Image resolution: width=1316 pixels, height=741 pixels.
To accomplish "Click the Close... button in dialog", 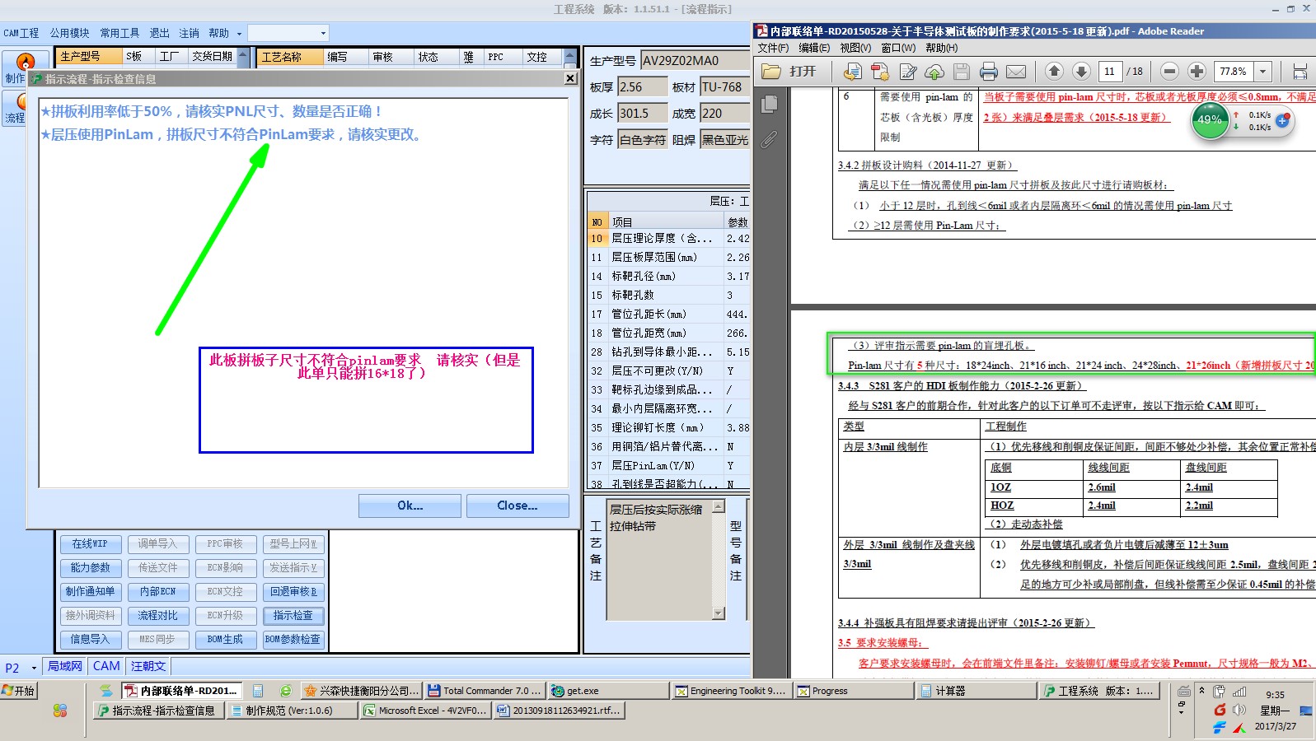I will pos(518,506).
